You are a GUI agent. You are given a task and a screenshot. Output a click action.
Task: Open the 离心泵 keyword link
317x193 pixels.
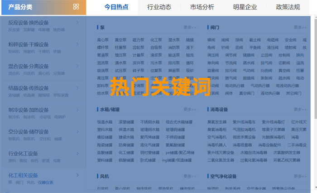(103, 40)
